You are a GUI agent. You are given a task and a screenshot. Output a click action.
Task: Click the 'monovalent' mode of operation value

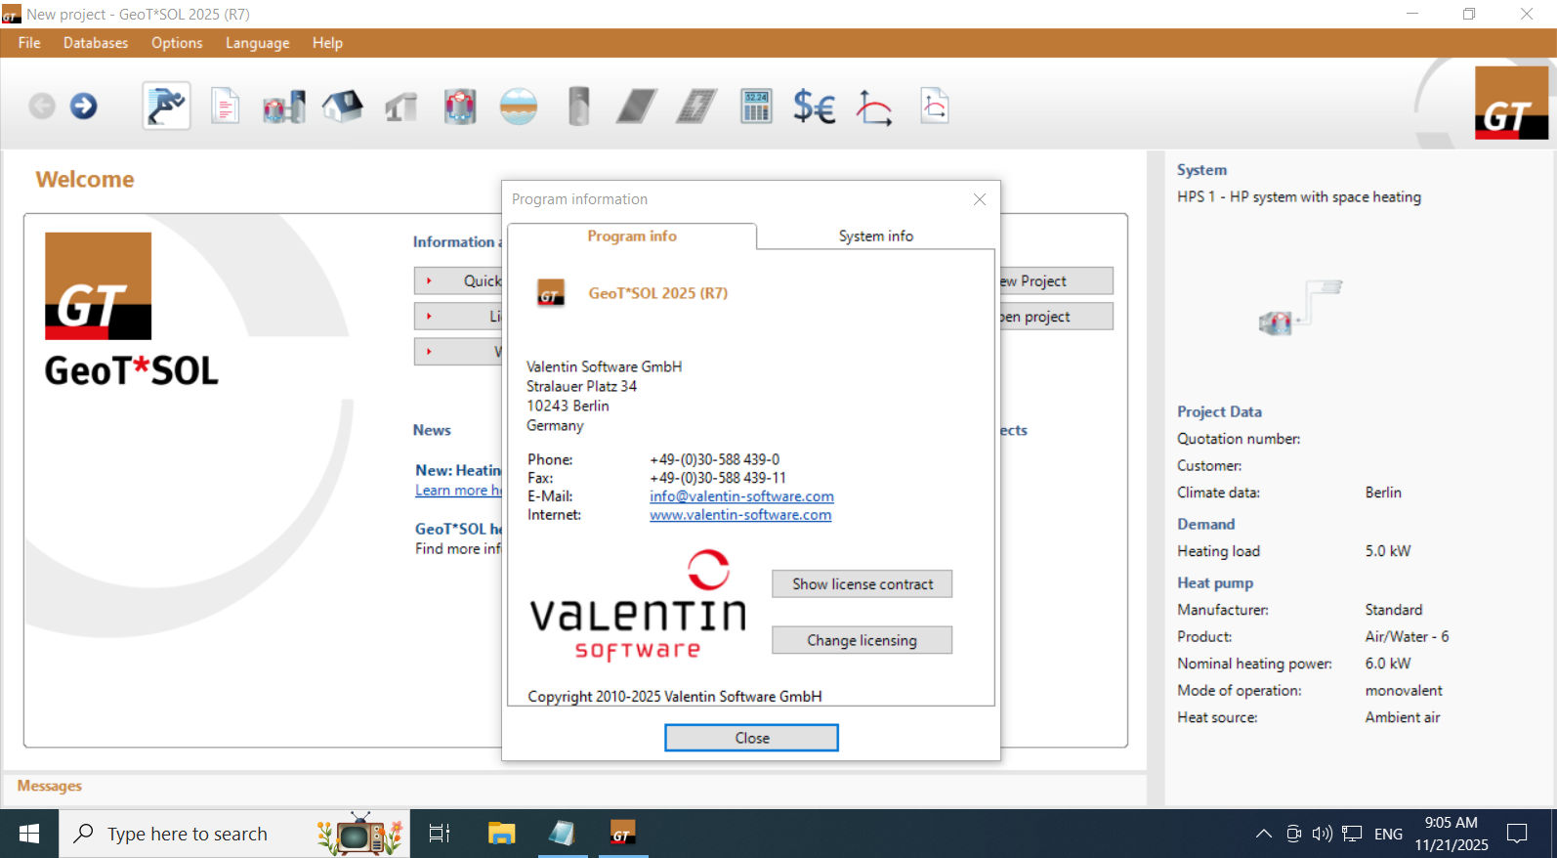(x=1404, y=691)
